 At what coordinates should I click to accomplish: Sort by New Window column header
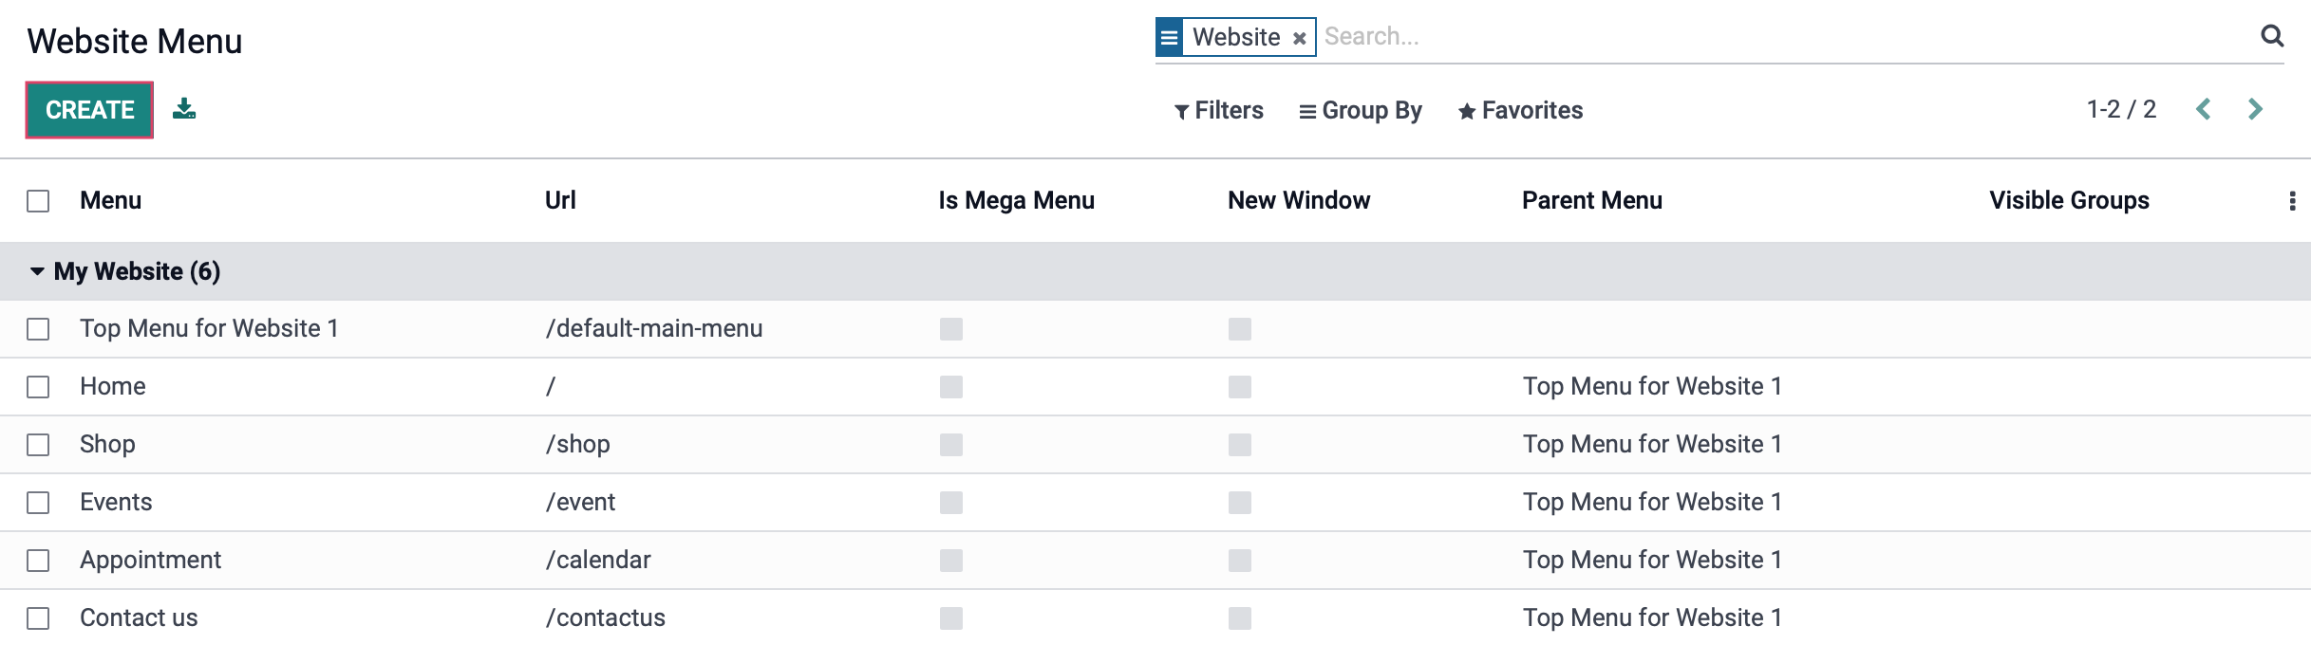pos(1299,200)
